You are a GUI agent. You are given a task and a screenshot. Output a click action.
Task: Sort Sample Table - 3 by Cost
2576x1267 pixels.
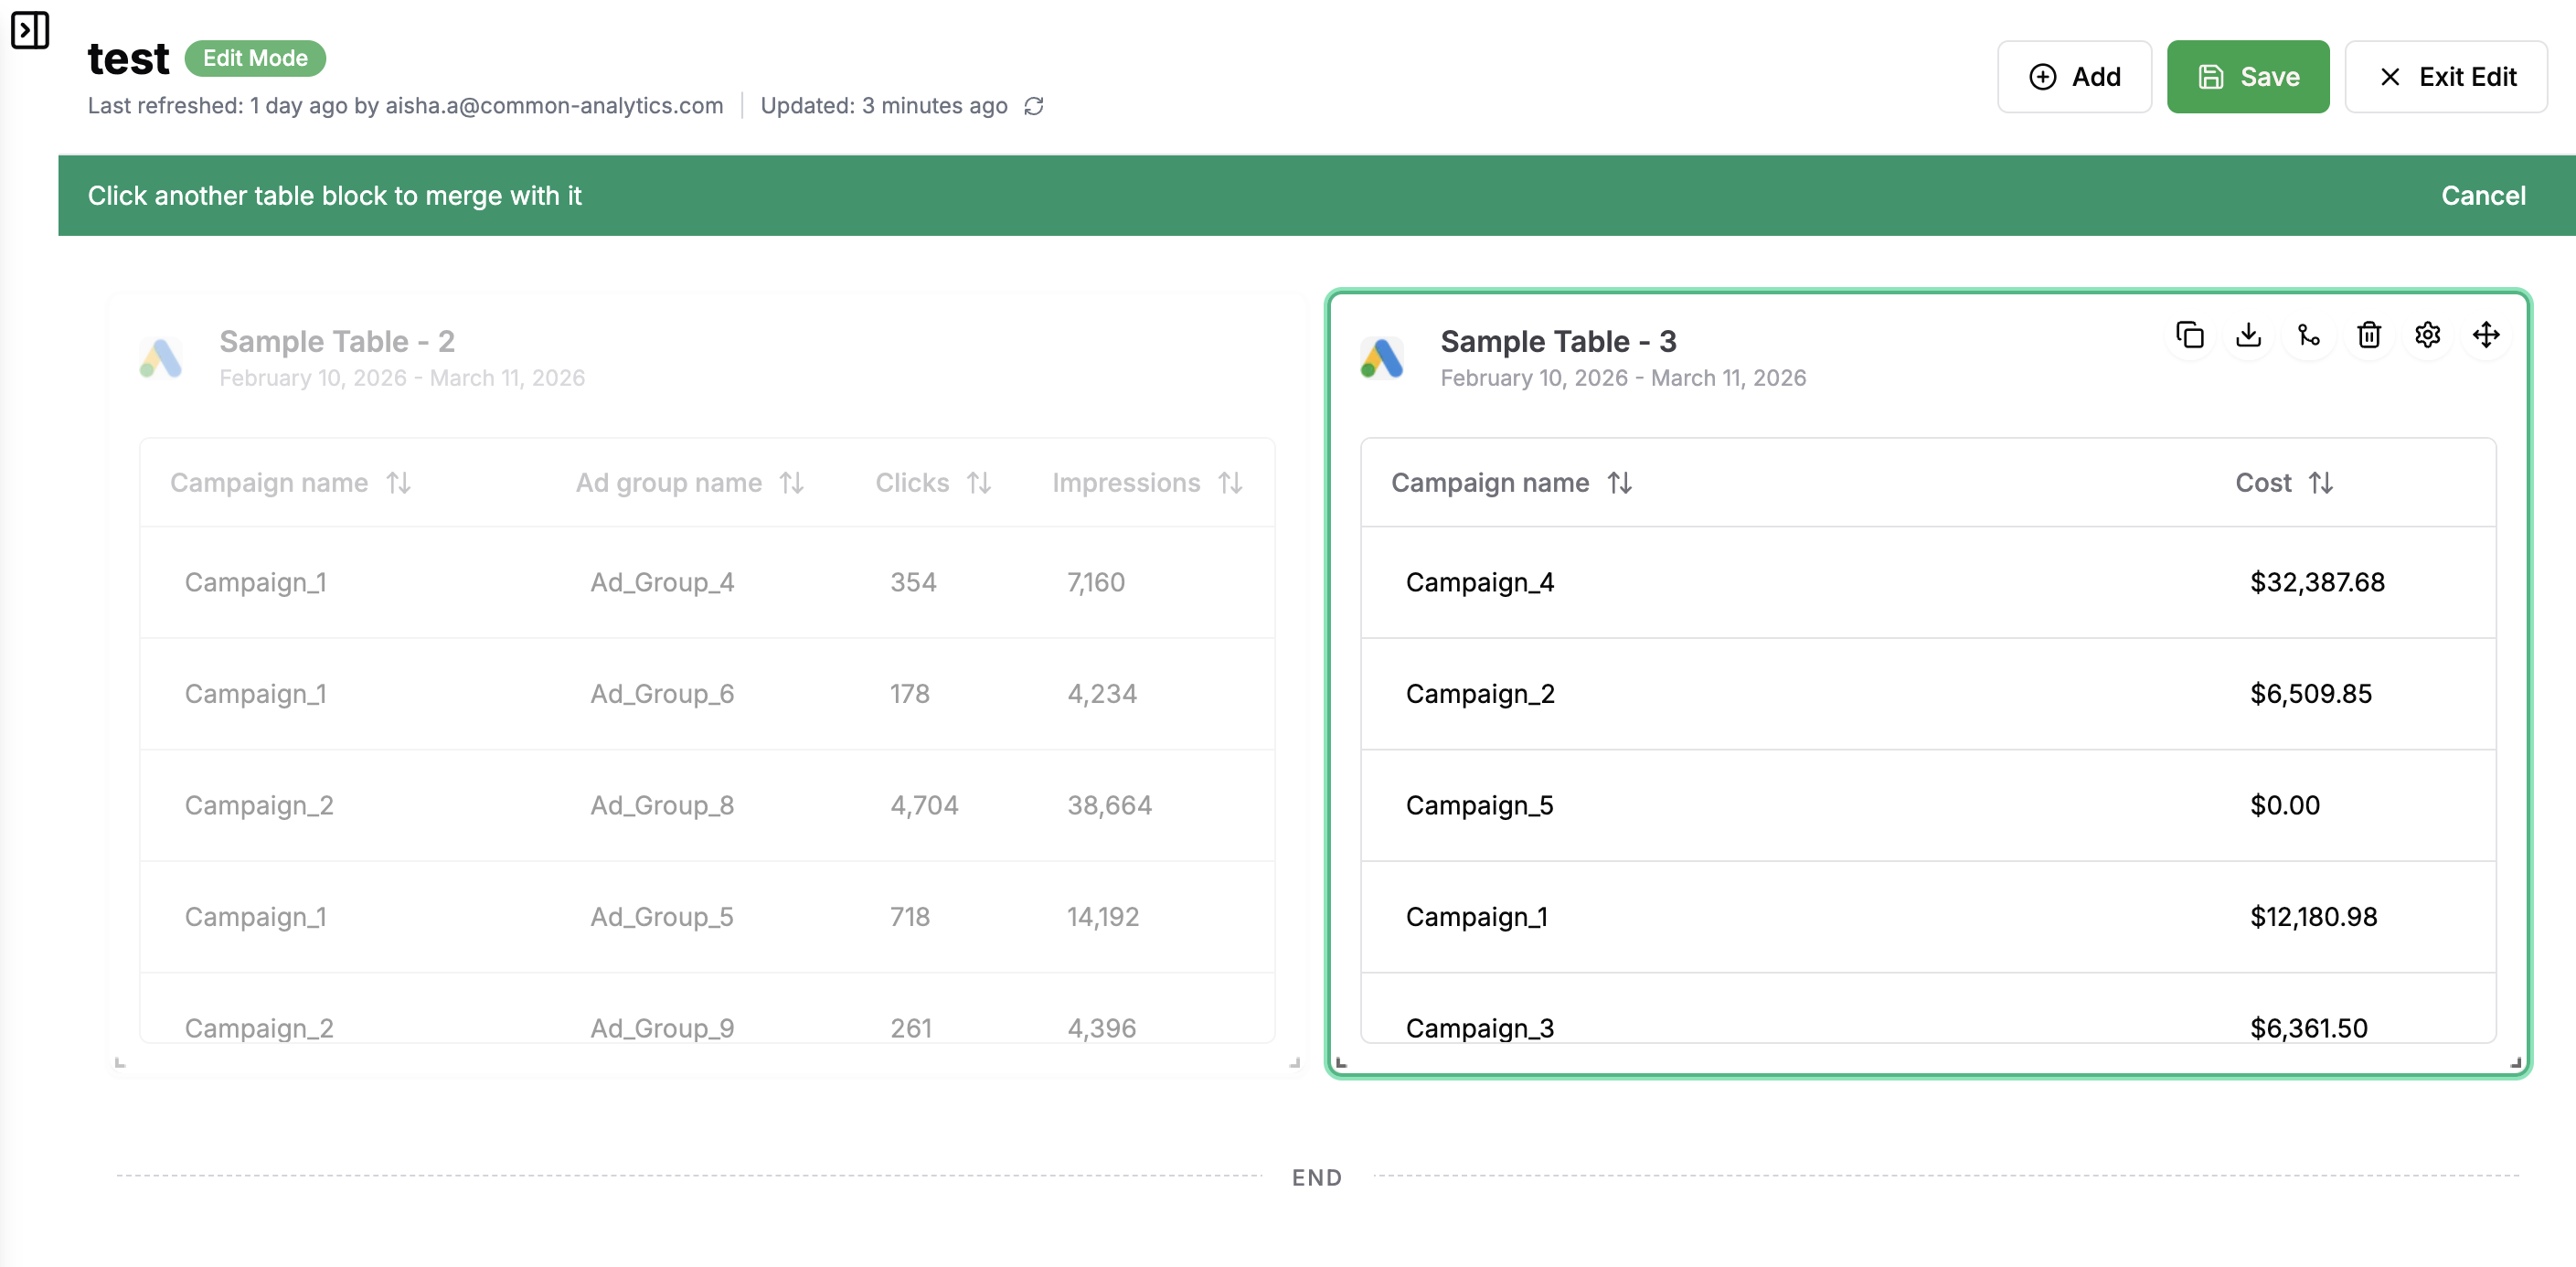(x=2321, y=483)
